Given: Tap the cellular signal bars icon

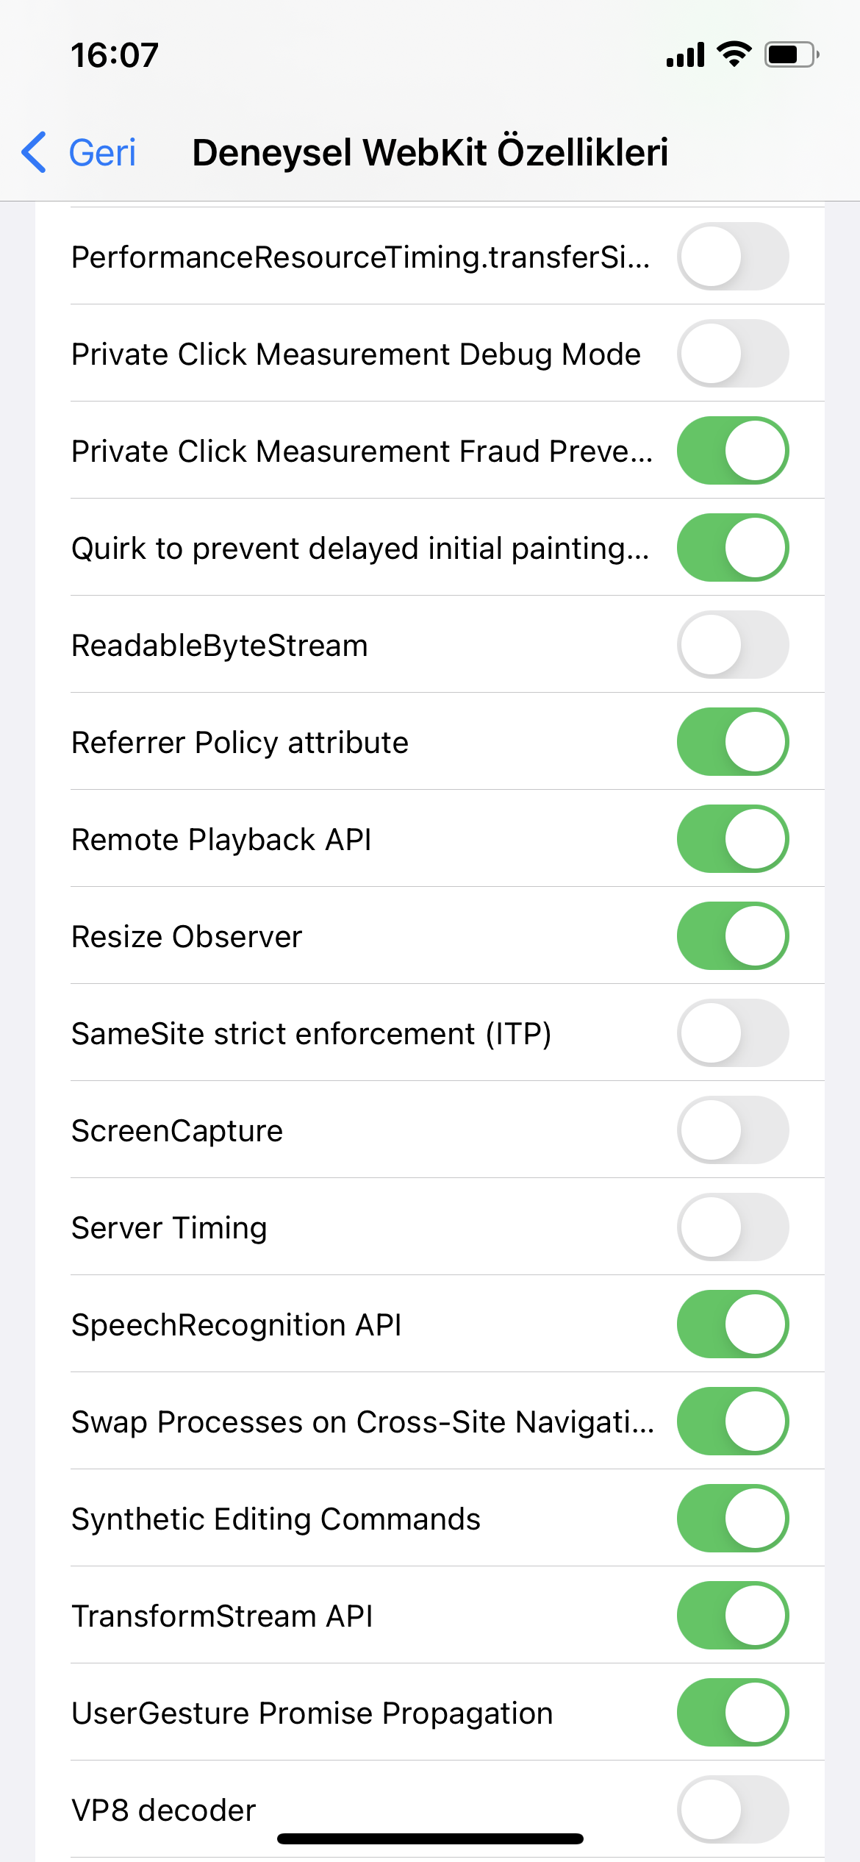Looking at the screenshot, I should pyautogui.click(x=685, y=54).
